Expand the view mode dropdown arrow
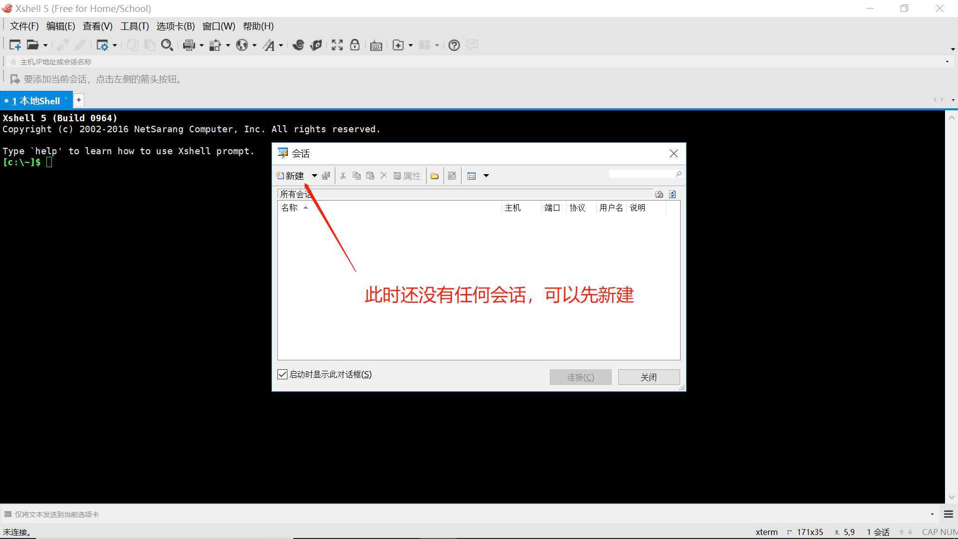This screenshot has height=539, width=958. click(x=486, y=176)
